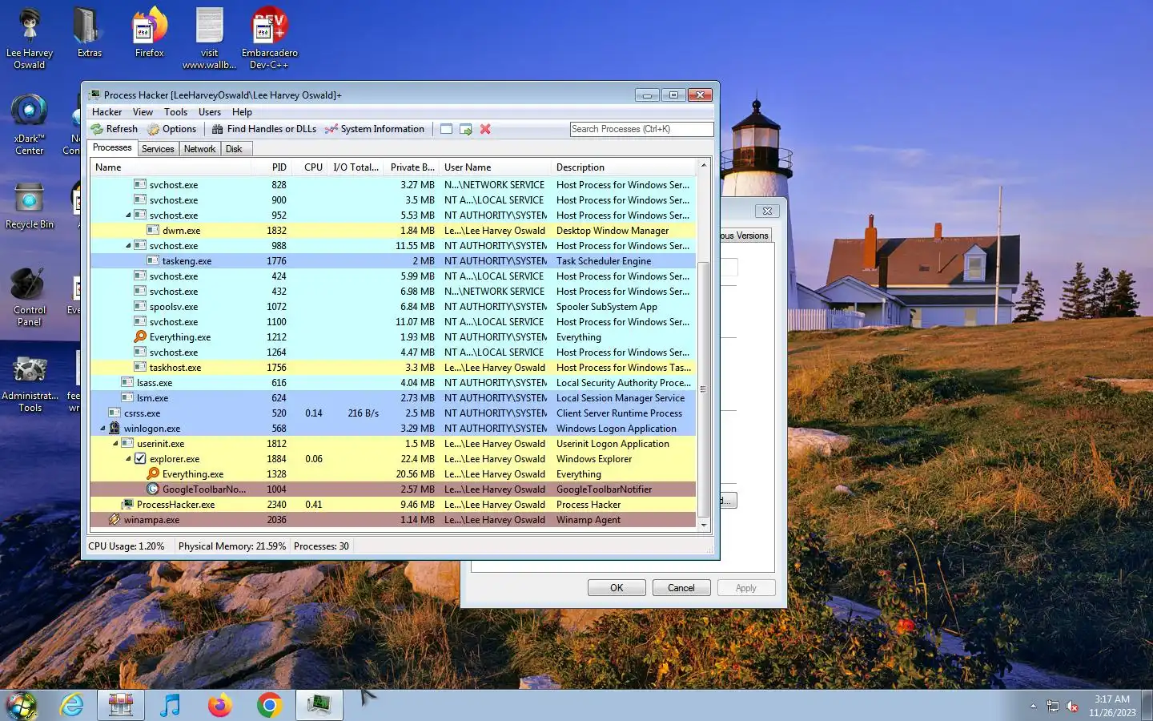Open the View menu
This screenshot has height=721, width=1153.
pos(143,112)
